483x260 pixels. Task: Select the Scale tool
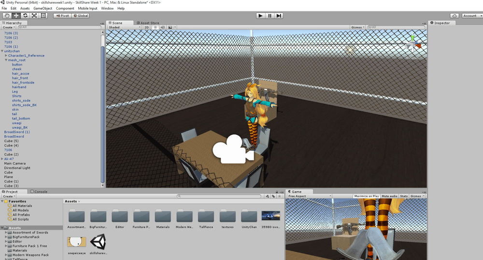(x=34, y=16)
